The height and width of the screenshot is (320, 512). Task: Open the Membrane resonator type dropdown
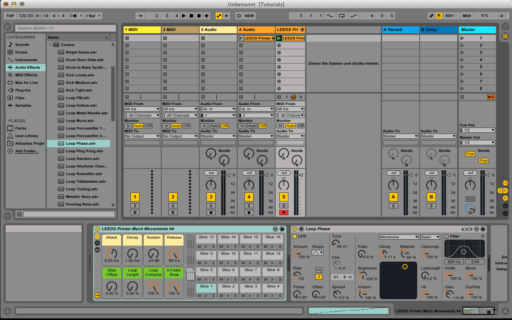(398, 237)
